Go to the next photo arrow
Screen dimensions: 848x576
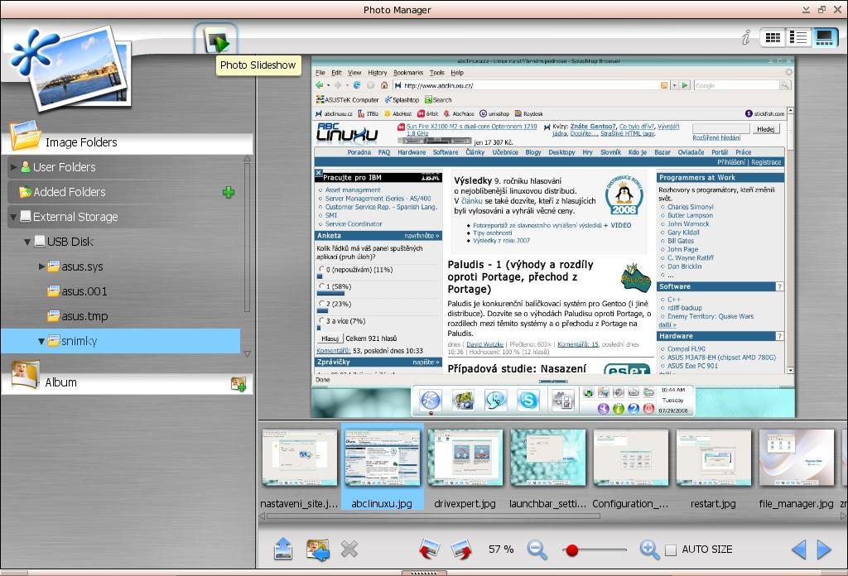(x=824, y=550)
